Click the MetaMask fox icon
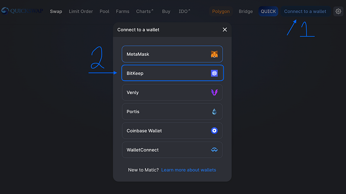346x194 pixels. 214,54
